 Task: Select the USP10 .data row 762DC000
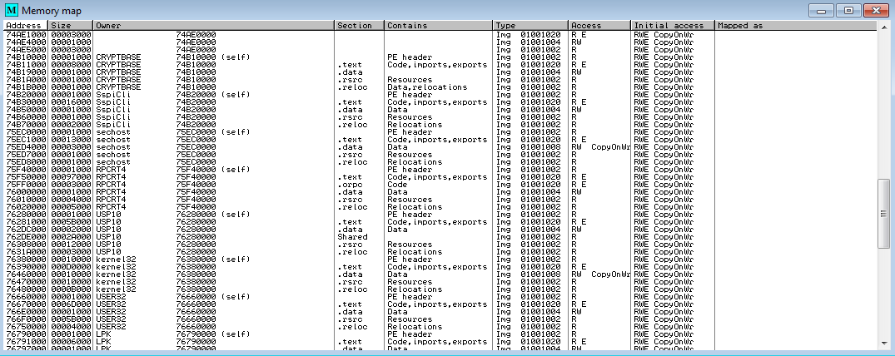[x=440, y=230]
